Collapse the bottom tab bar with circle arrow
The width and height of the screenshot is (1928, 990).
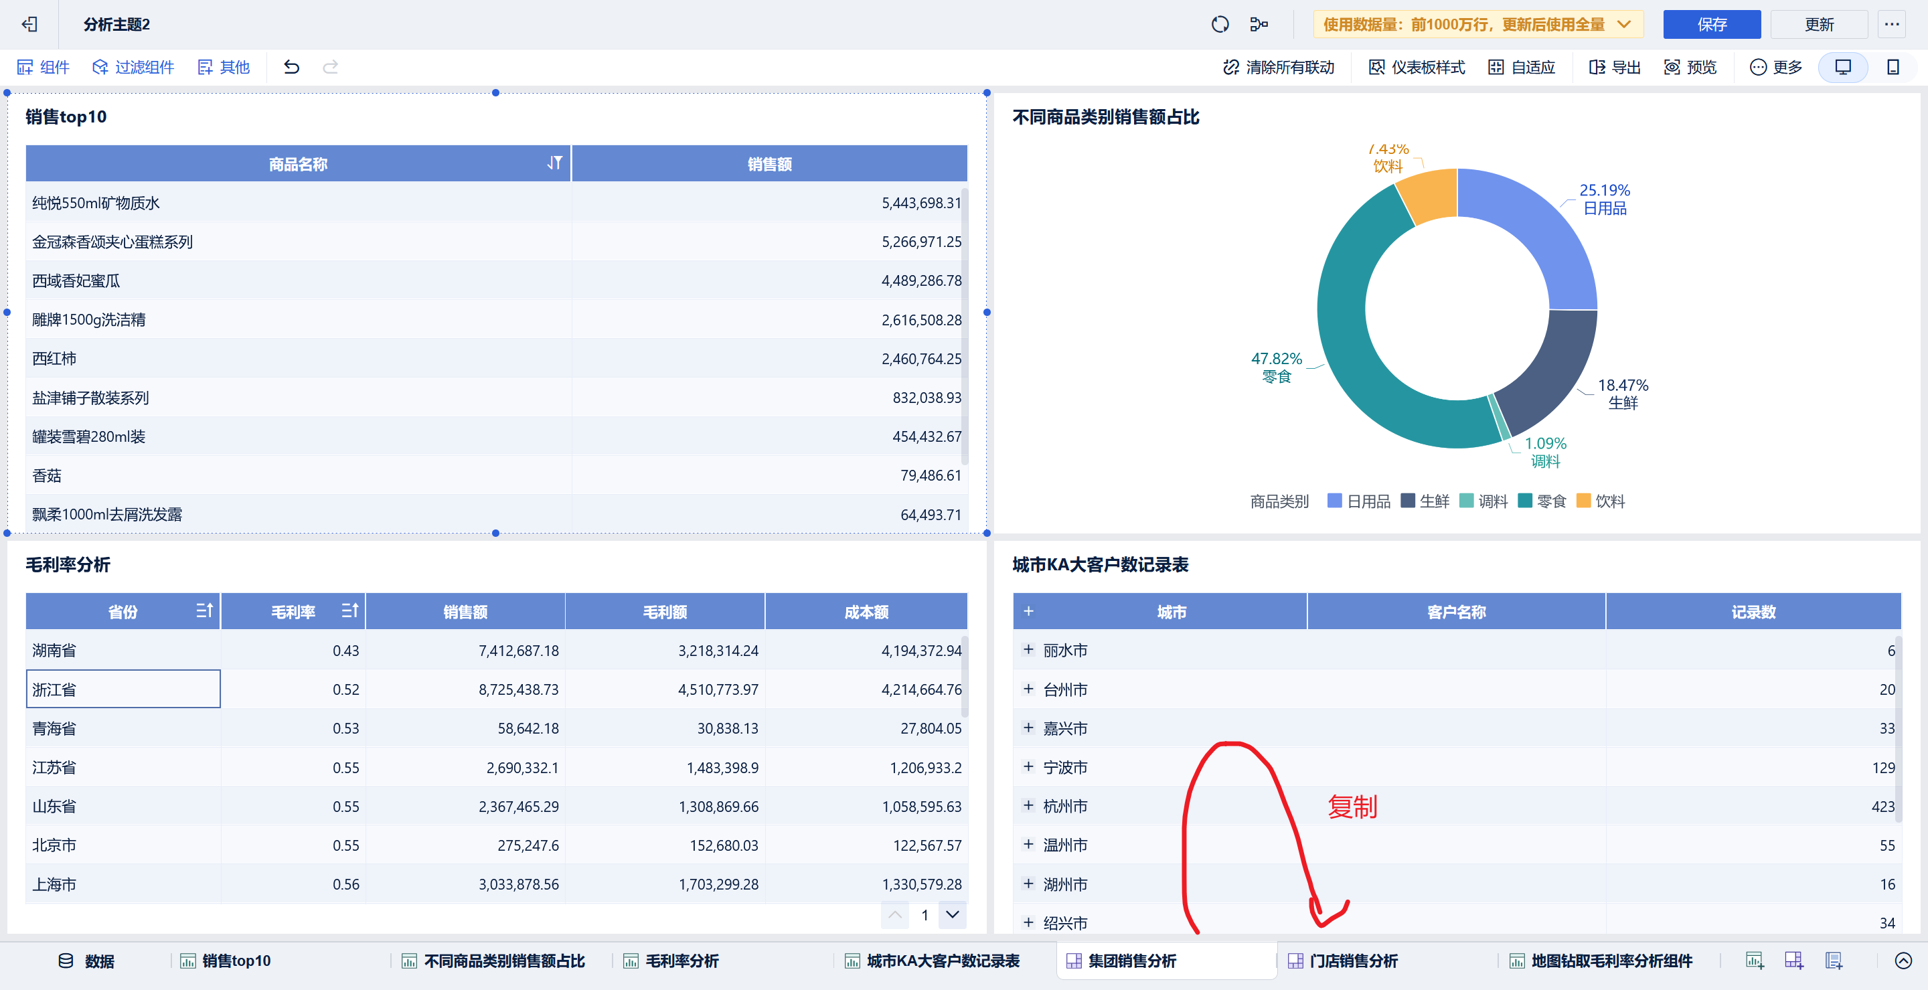click(x=1903, y=960)
